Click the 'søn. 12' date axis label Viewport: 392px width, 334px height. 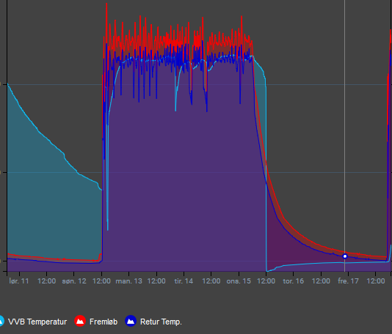(74, 281)
